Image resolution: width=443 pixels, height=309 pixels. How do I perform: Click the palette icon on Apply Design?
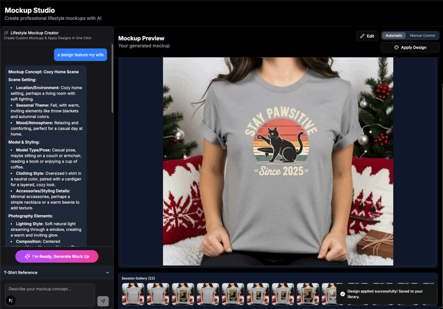coord(396,48)
